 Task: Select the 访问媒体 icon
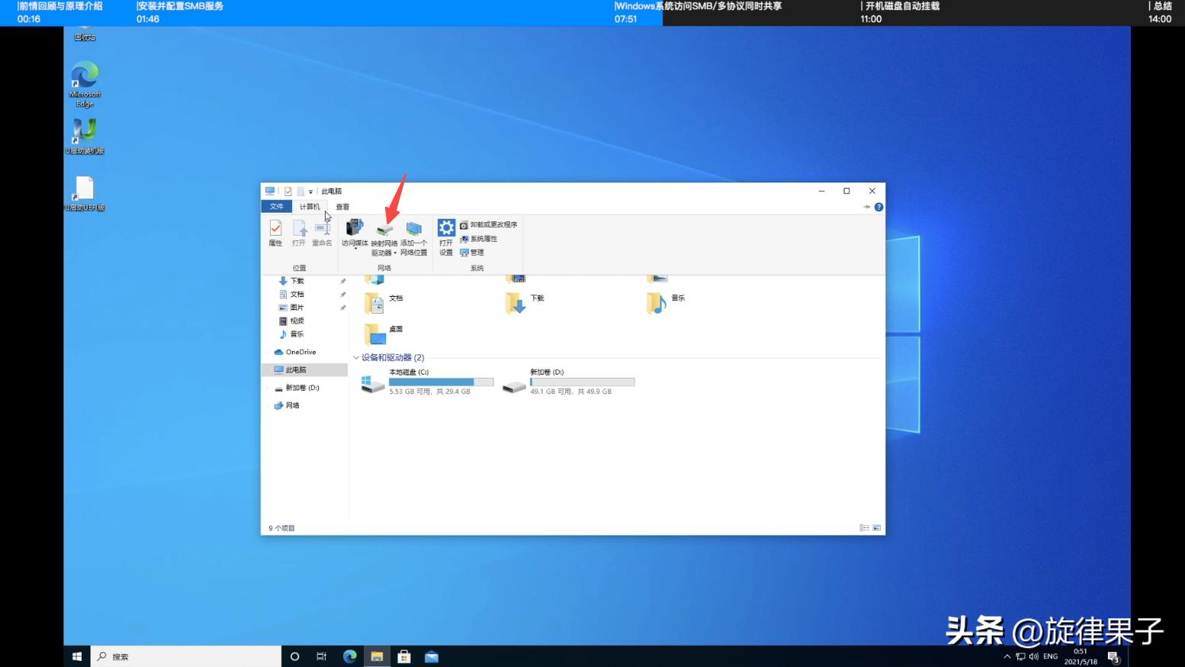[354, 229]
